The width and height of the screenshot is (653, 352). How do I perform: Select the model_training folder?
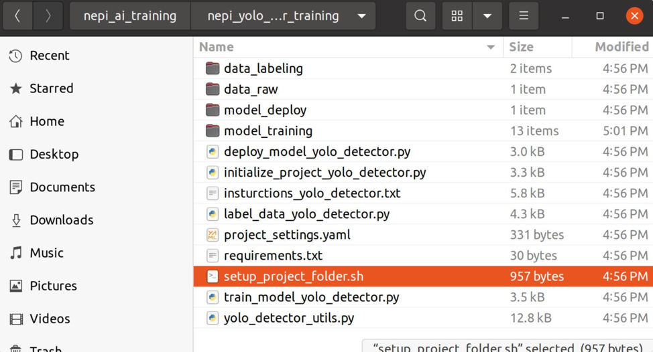tap(268, 131)
